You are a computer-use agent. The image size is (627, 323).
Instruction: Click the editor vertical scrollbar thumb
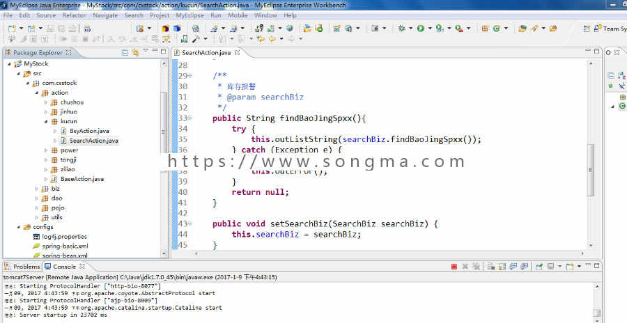click(591, 170)
